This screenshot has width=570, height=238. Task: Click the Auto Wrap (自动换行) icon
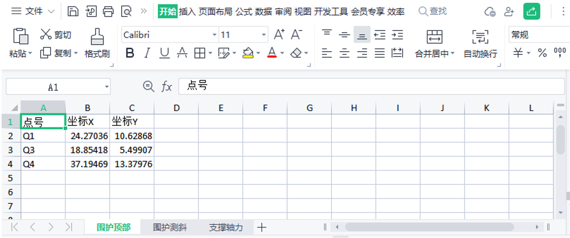pyautogui.click(x=480, y=37)
